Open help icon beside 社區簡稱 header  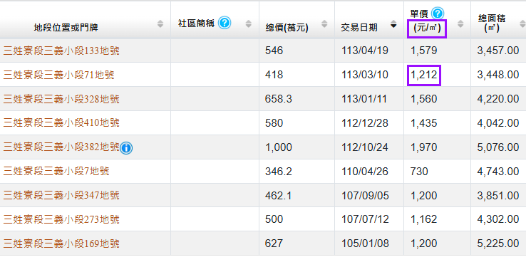pyautogui.click(x=225, y=23)
